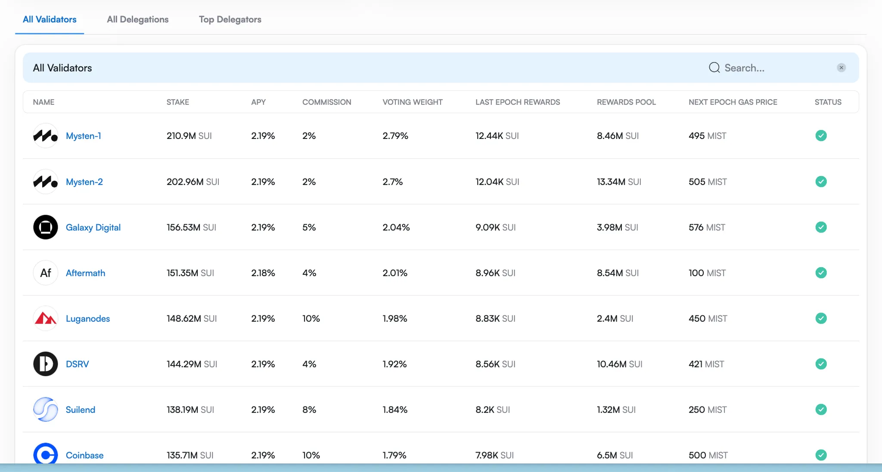Sort by the STAKE column header
882x472 pixels.
coord(177,102)
